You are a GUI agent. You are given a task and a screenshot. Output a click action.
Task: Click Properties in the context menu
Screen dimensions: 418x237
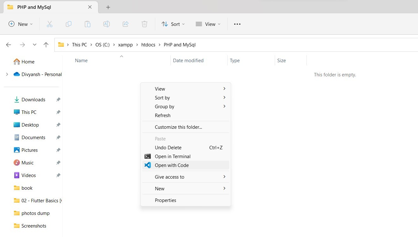pyautogui.click(x=165, y=200)
